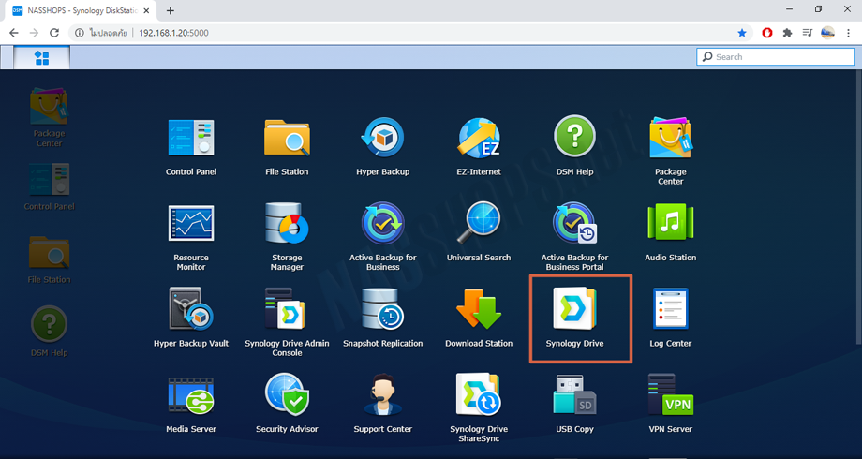862x459 pixels.
Task: Launch Synology Drive ShareSync
Action: [479, 407]
